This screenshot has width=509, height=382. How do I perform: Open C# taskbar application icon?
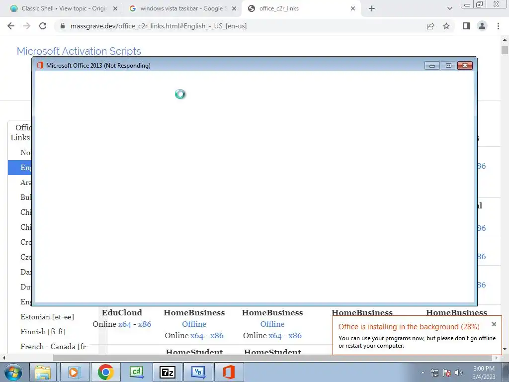[x=137, y=372]
